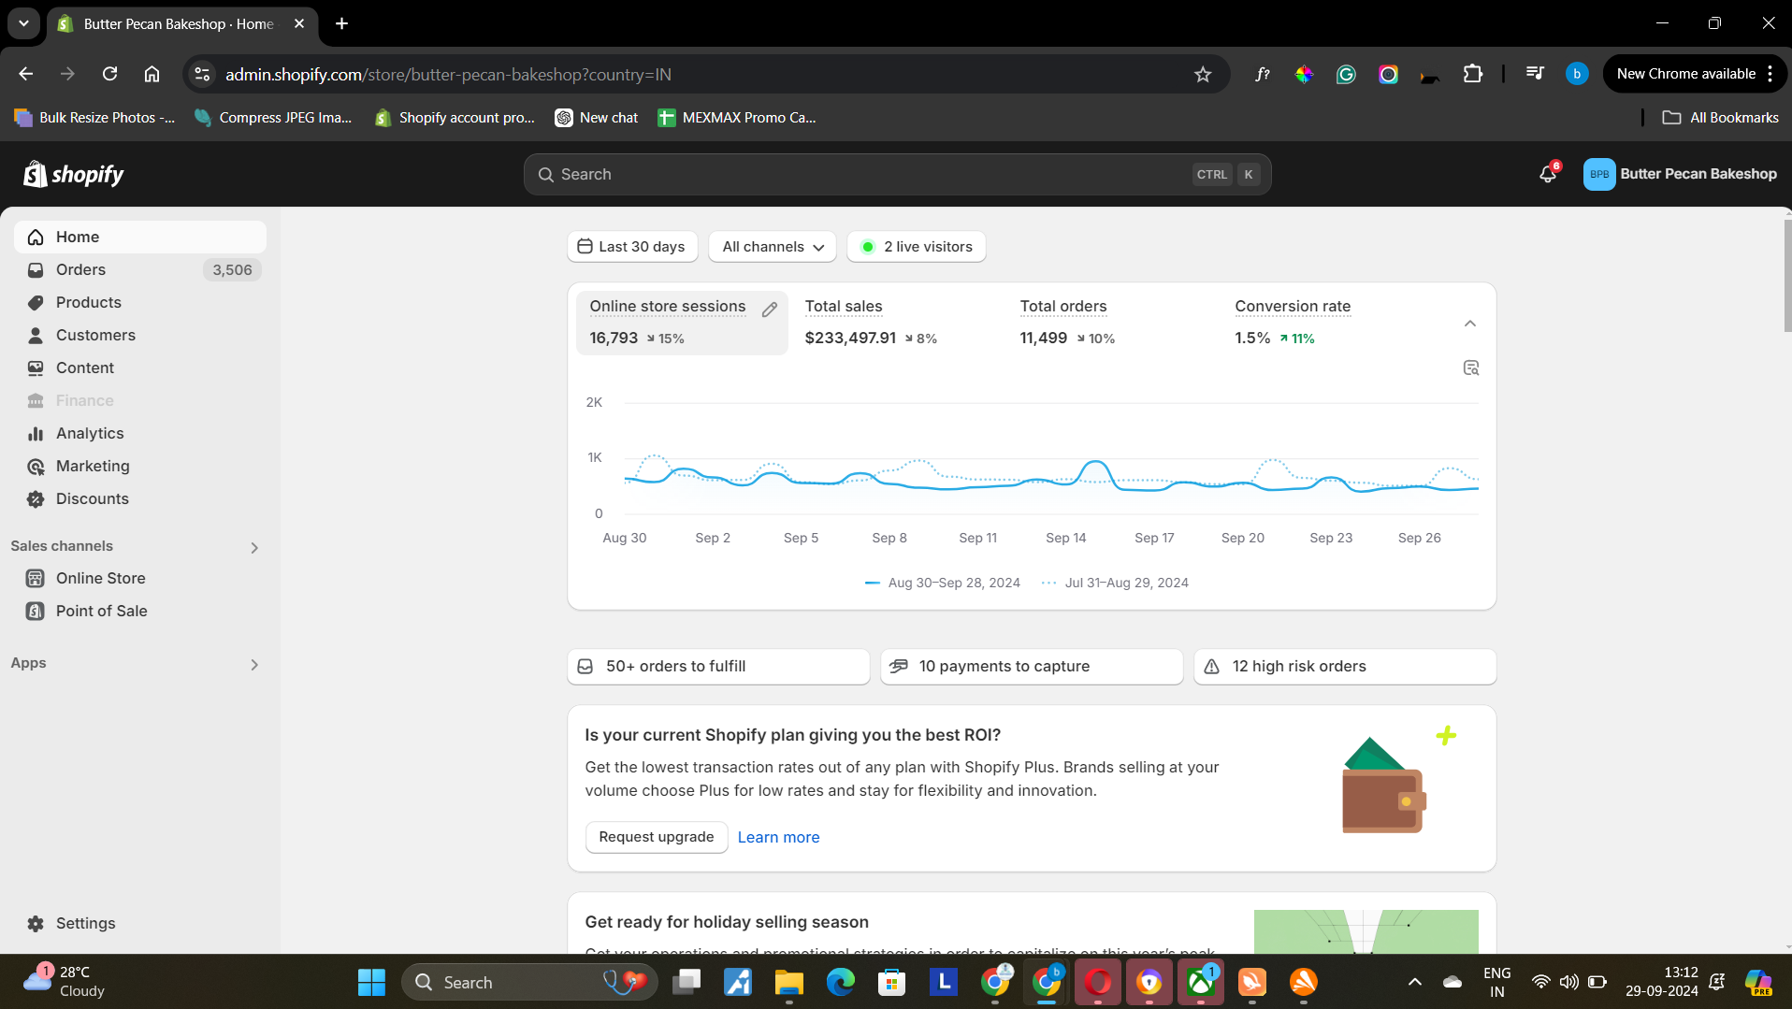Open the Compress JPEG bookmark

coord(273,118)
